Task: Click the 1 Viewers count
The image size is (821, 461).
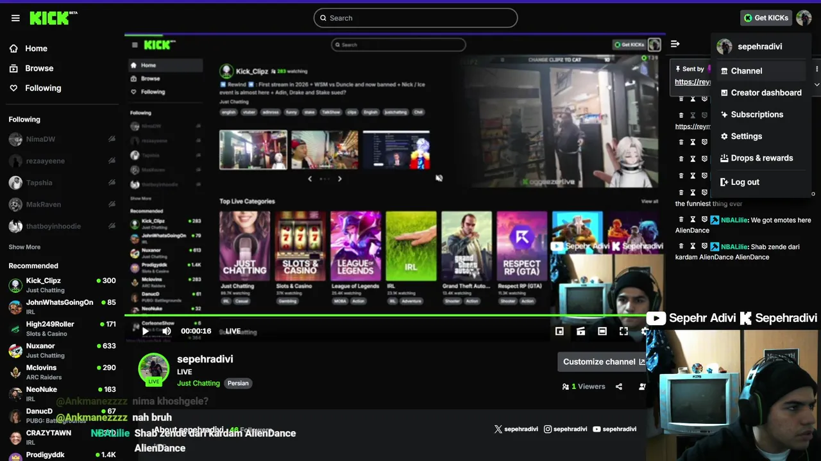Action: tap(588, 387)
